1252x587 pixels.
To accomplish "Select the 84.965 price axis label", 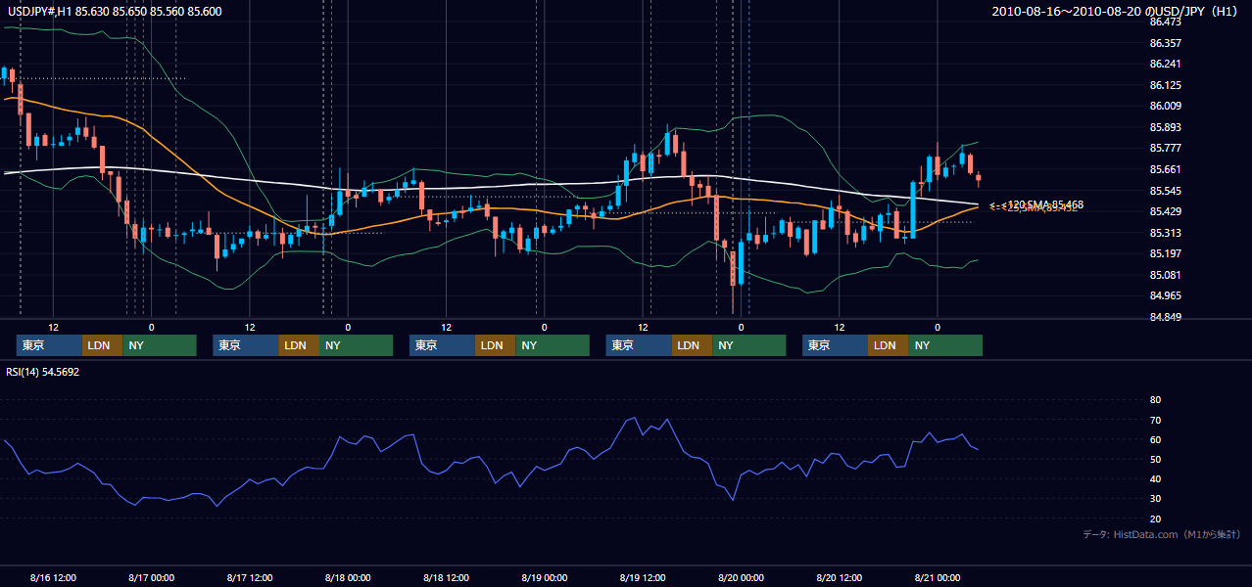I will [x=1166, y=295].
